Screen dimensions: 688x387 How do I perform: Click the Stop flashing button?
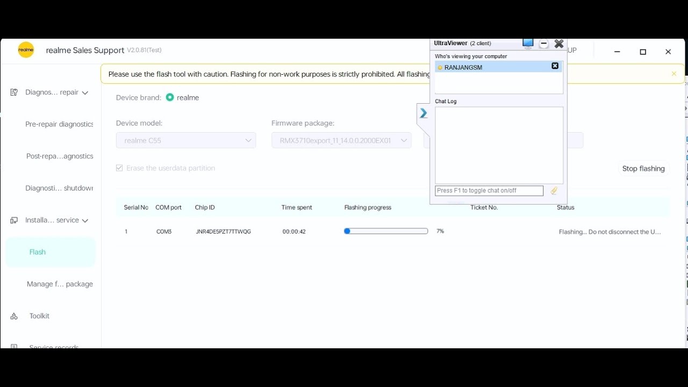tap(643, 169)
